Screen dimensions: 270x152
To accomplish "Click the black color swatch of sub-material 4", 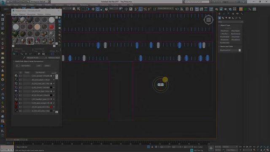I will 51,87.
